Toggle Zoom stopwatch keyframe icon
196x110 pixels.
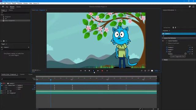[167, 52]
